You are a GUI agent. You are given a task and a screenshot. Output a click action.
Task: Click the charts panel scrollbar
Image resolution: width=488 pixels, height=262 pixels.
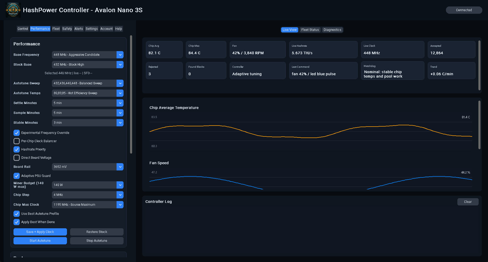coord(479,125)
